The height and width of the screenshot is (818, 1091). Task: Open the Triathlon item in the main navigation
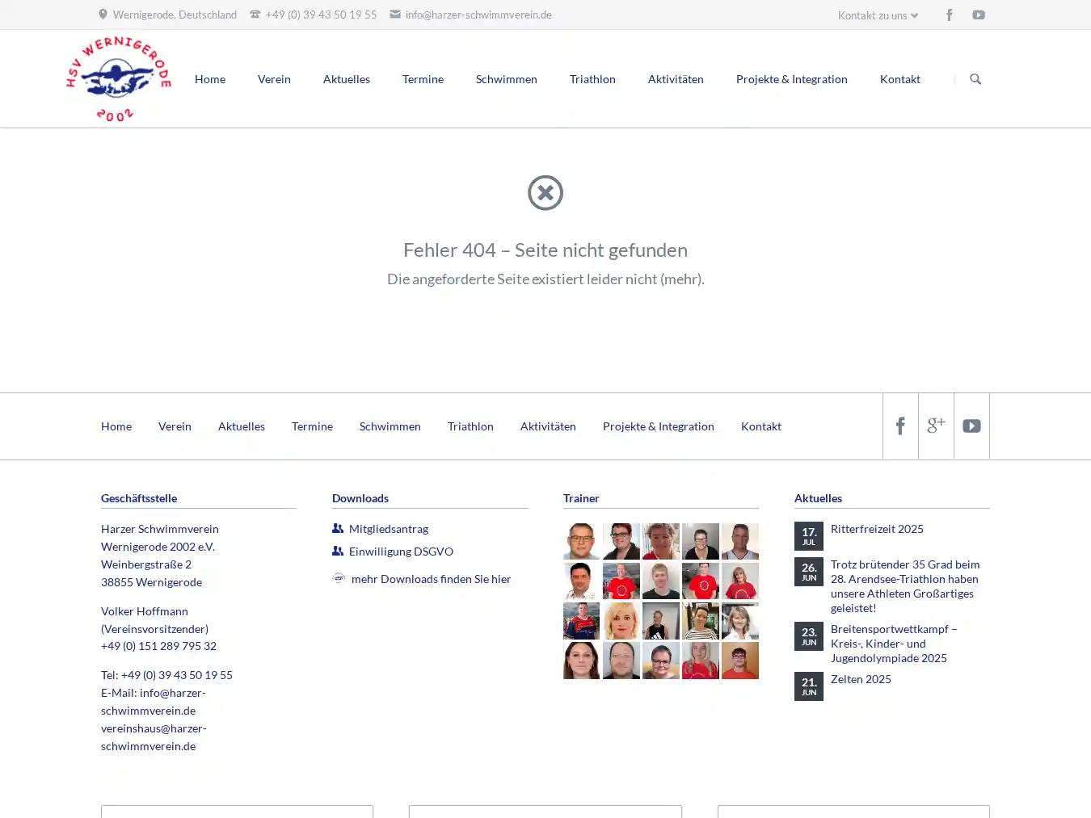[x=592, y=78]
